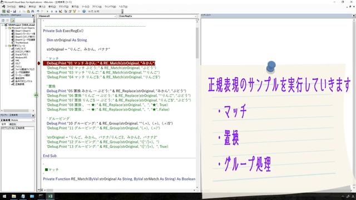Open the Properties Window toolbar icon
The image size is (356, 200).
(70, 11)
